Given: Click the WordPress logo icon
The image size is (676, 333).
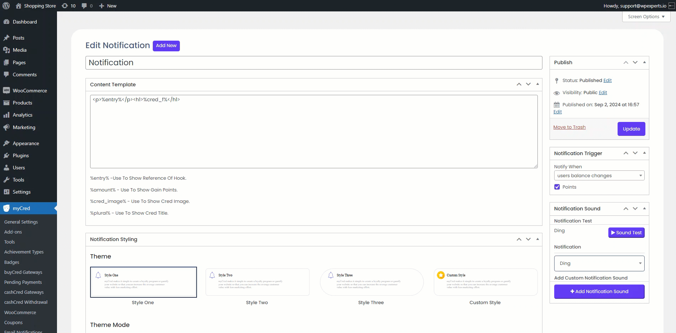Looking at the screenshot, I should pos(6,6).
